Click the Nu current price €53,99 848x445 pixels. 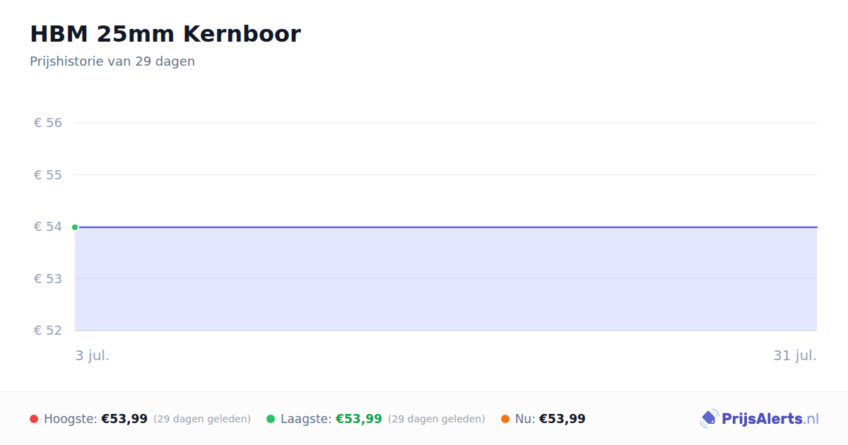click(x=563, y=419)
